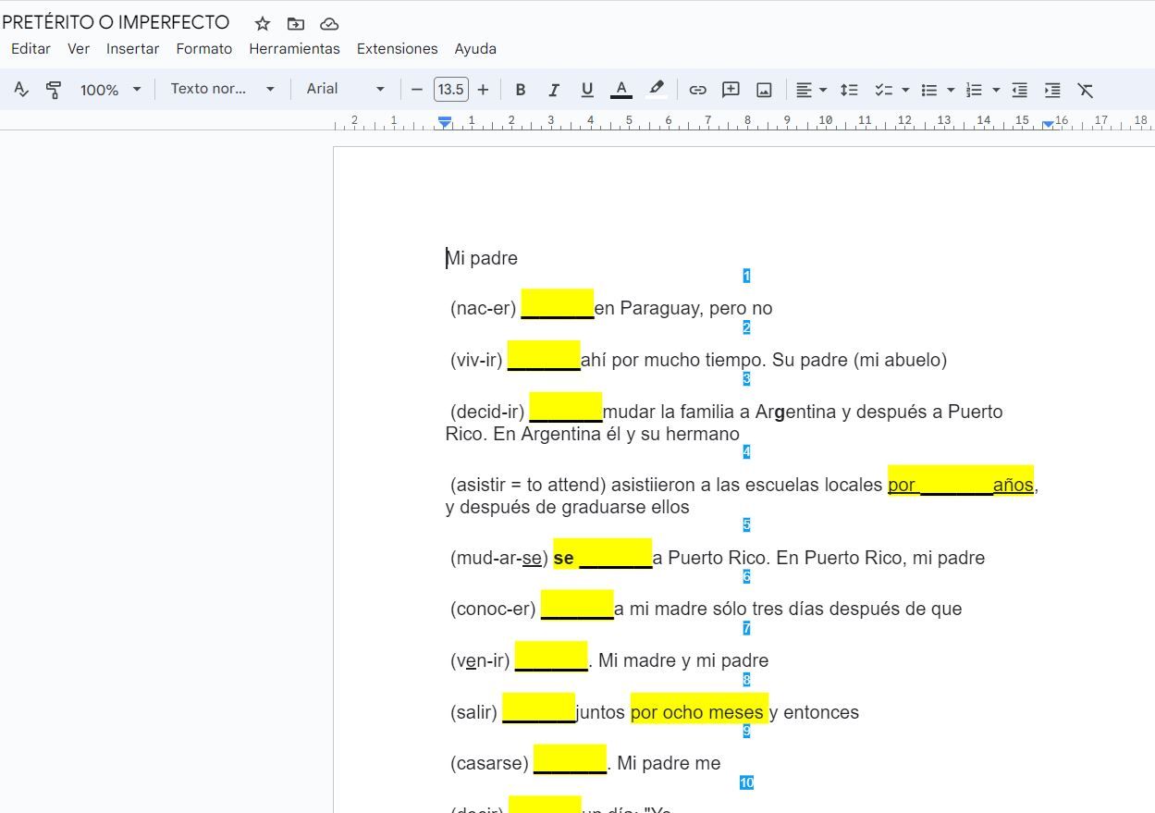Star this document
Screen dimensions: 1155x813
click(263, 24)
